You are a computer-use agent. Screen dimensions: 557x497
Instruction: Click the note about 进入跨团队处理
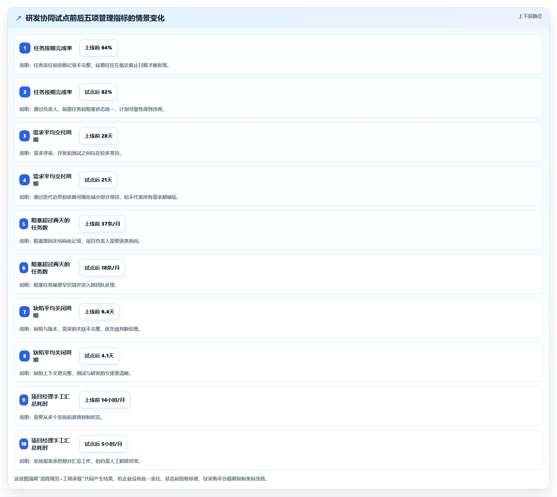click(68, 285)
